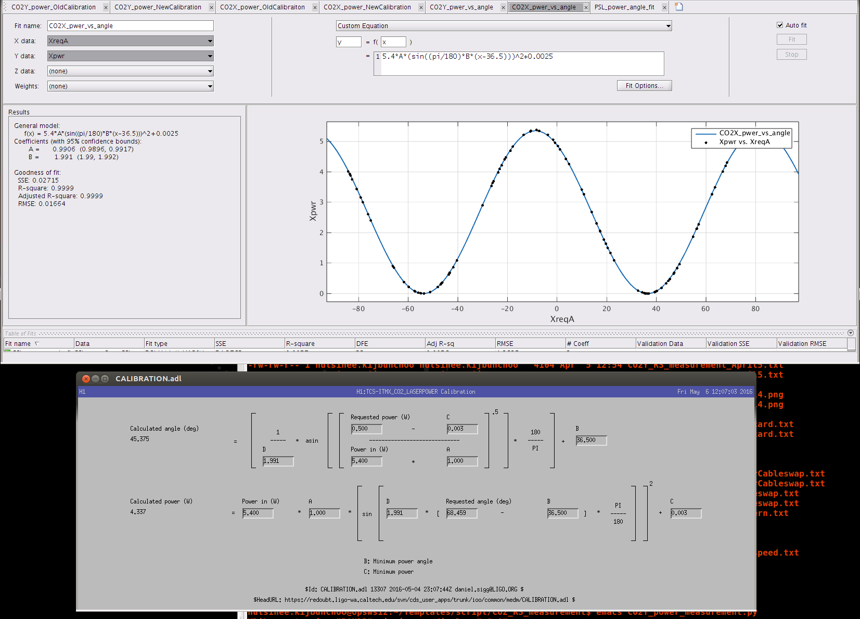860x619 pixels.
Task: Close the PSL_power_angle_fit tab
Action: point(664,7)
